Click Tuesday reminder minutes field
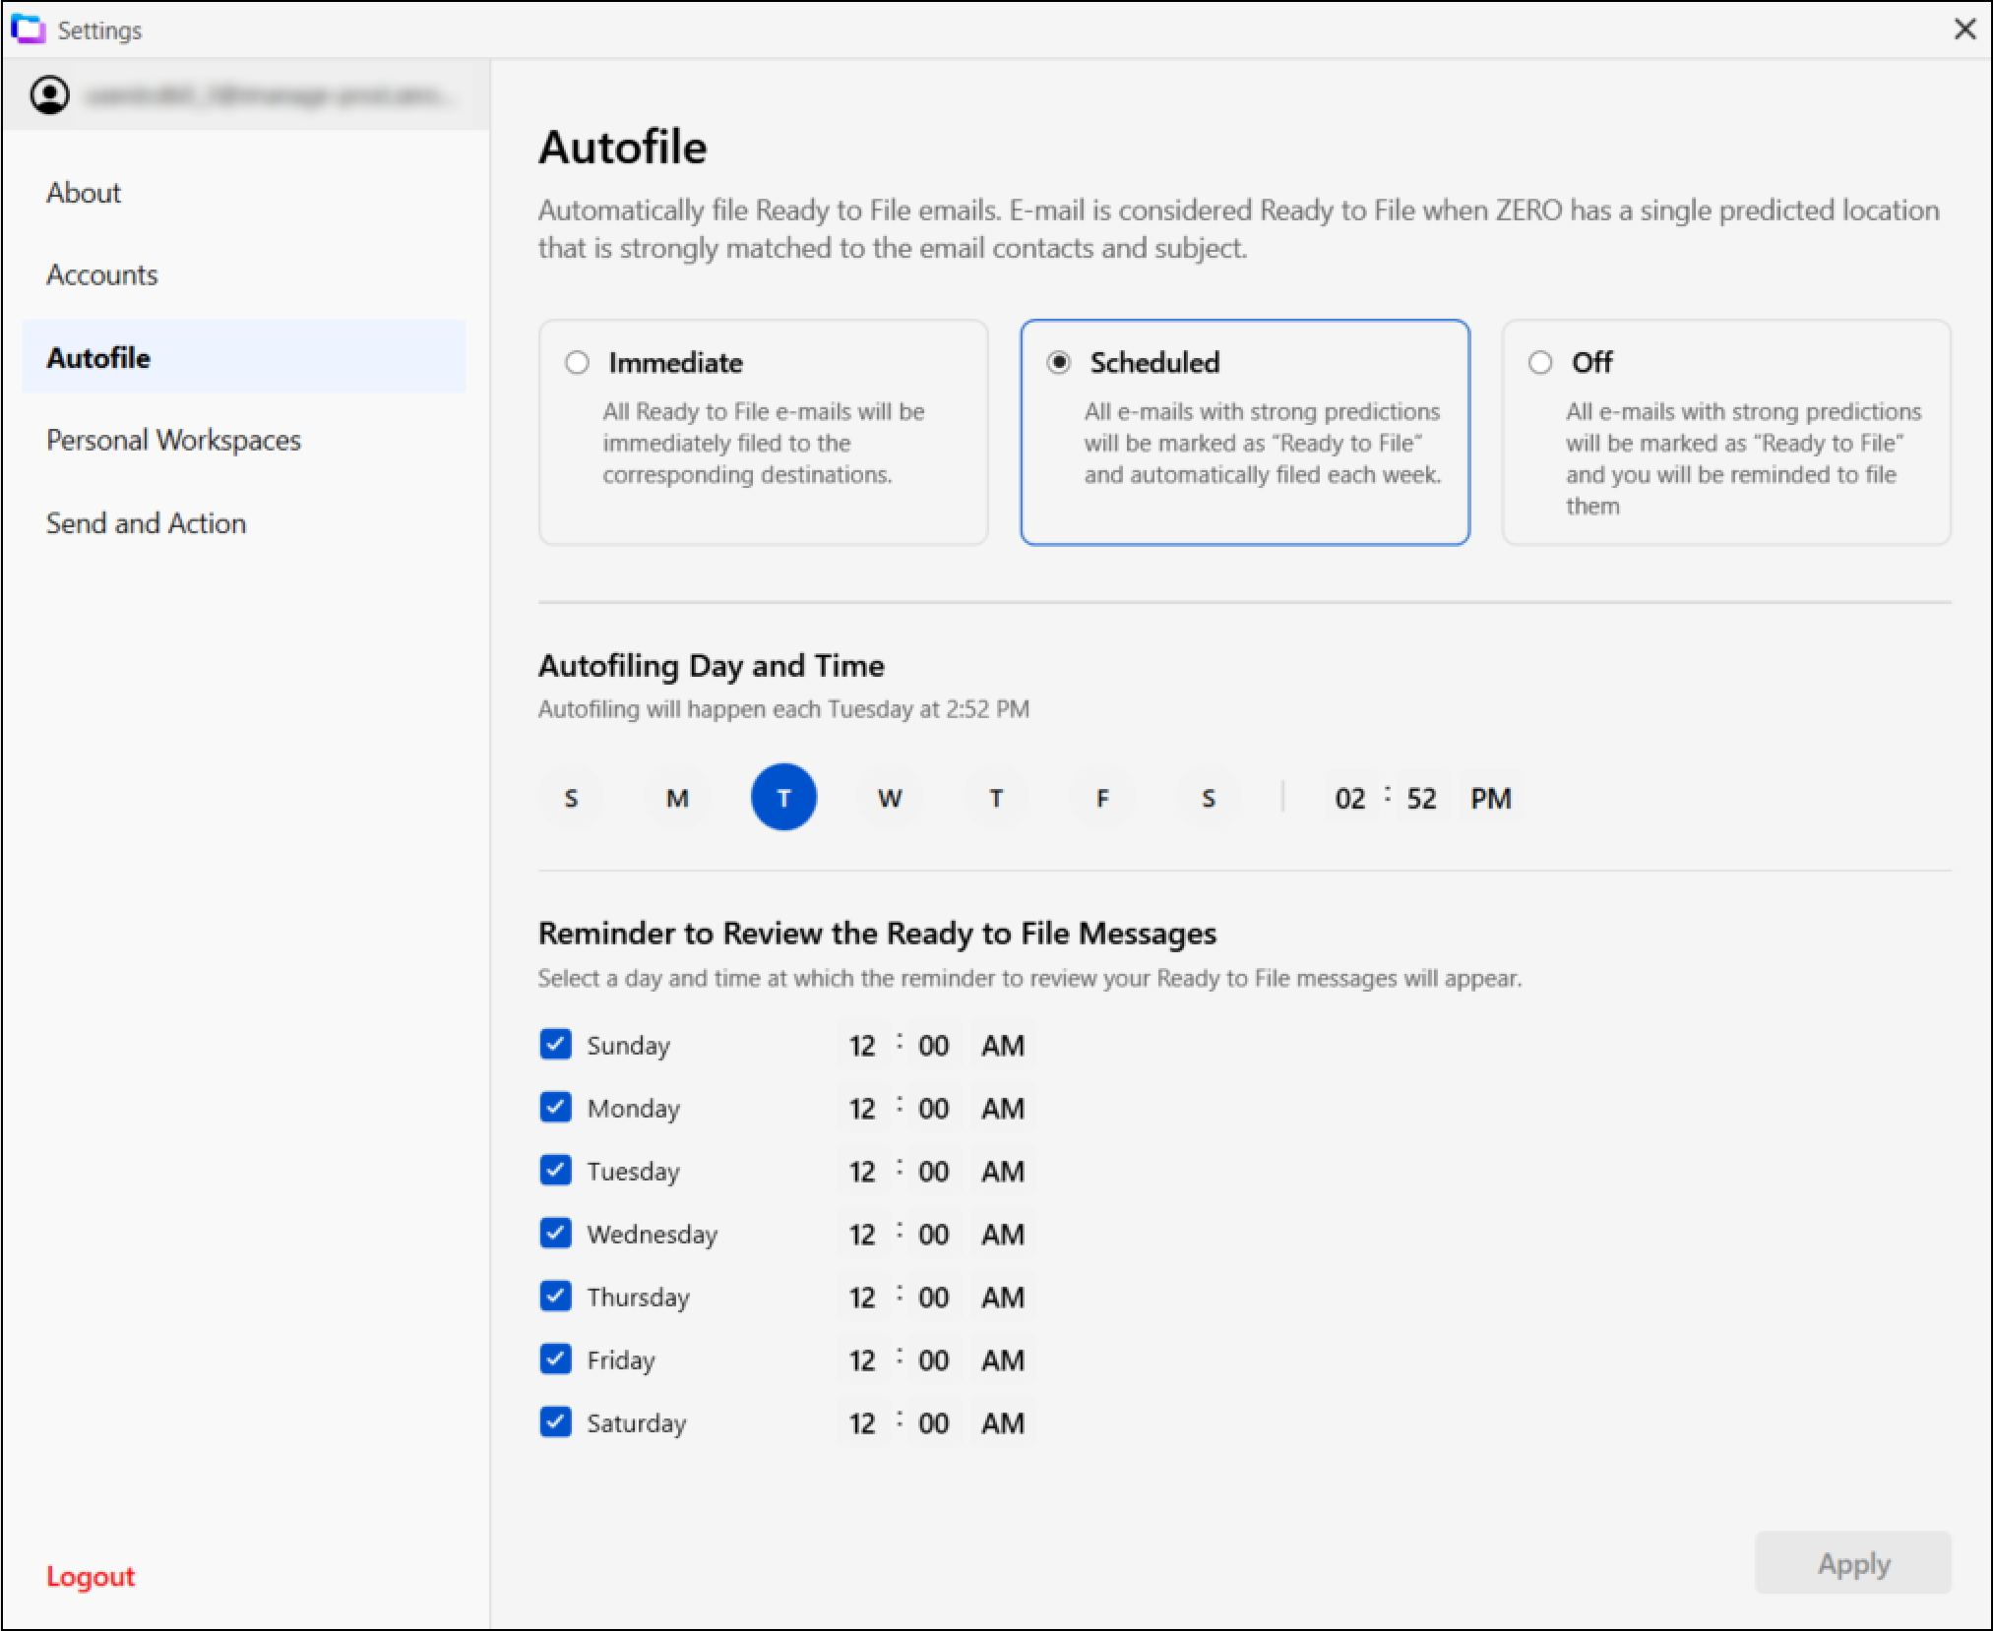Viewport: 1993px width, 1631px height. [933, 1171]
